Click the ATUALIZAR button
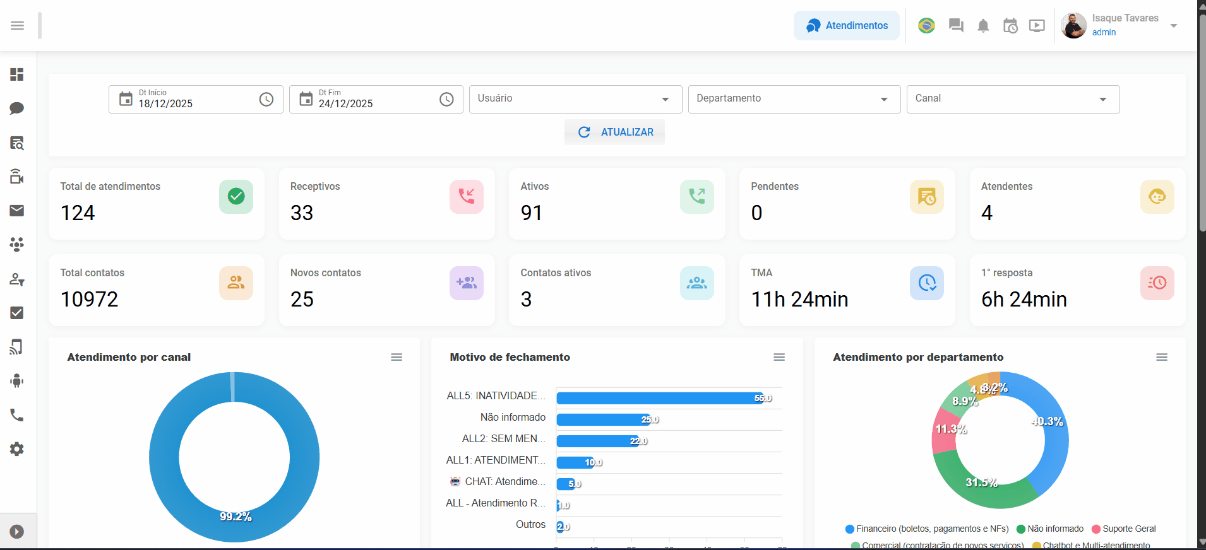The image size is (1206, 550). (x=614, y=132)
